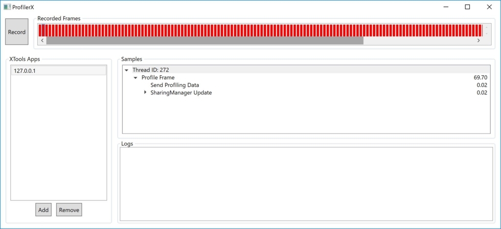Remove the selected XTools app
Viewport: 501px width, 229px height.
tap(69, 210)
